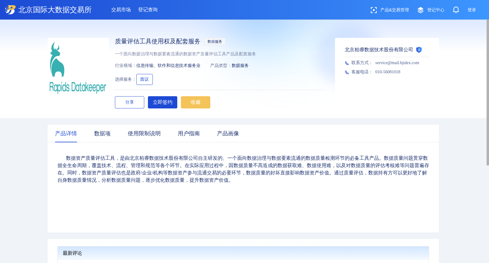The height and width of the screenshot is (263, 489).
Task: Switch to the 使用限制说明 tab
Action: point(144,133)
